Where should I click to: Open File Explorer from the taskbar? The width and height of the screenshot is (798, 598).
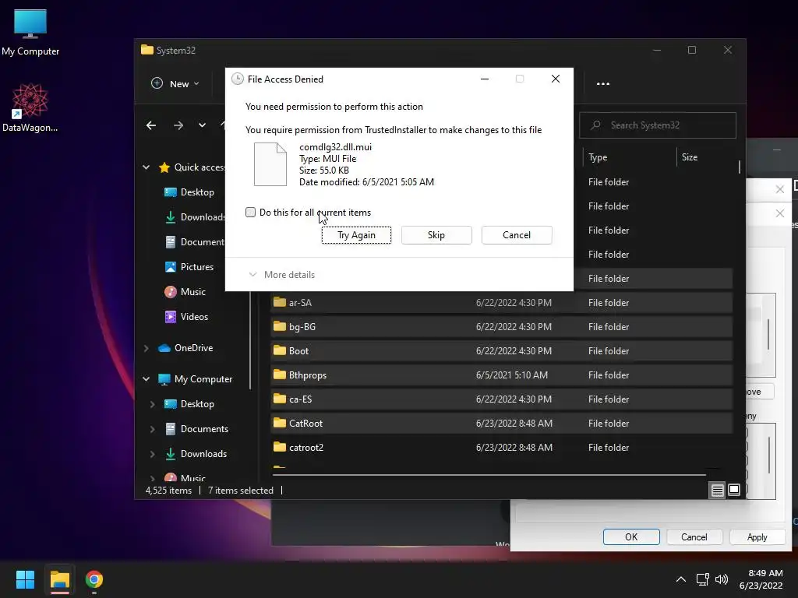pos(59,579)
